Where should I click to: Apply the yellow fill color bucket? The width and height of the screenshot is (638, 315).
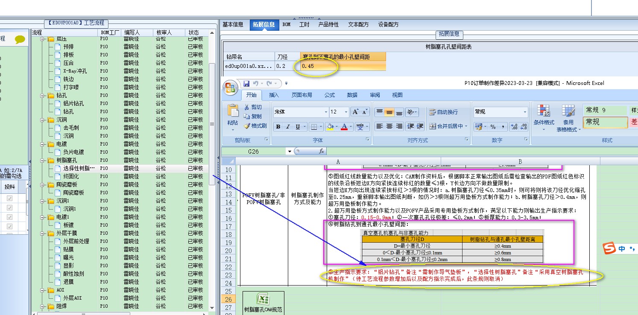(x=329, y=127)
